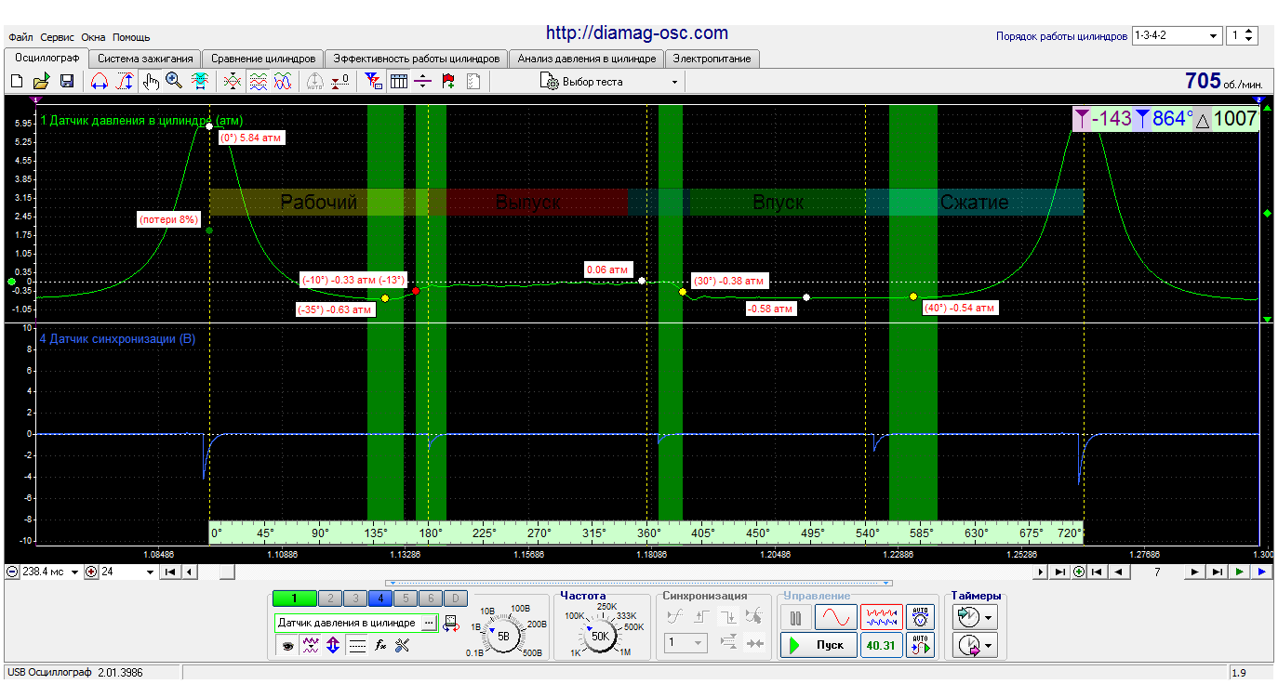Toggle the red-blue multi-wave mode button

(881, 617)
